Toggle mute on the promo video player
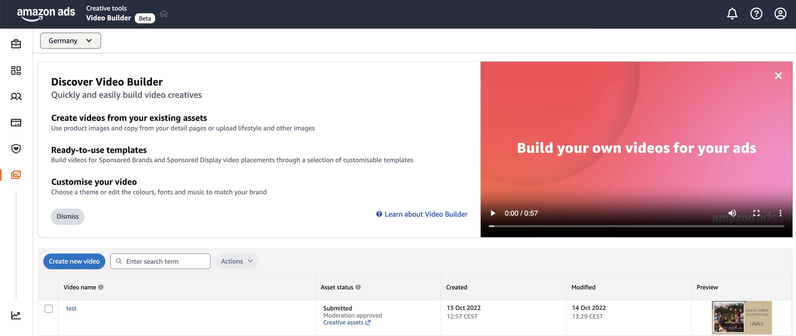 coord(732,213)
